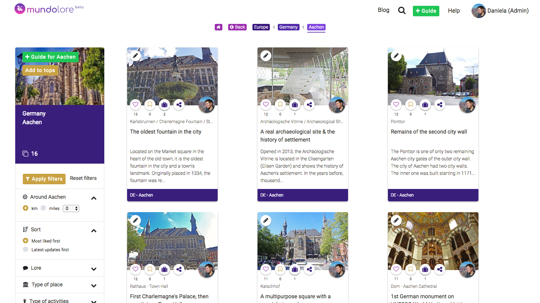
Task: Open Daniela (Admin) account menu
Action: [500, 11]
